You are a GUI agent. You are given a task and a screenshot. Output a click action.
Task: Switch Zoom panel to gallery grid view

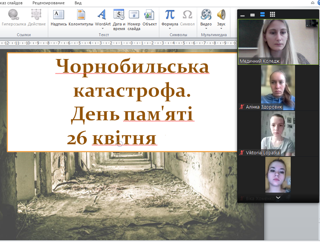[272, 15]
